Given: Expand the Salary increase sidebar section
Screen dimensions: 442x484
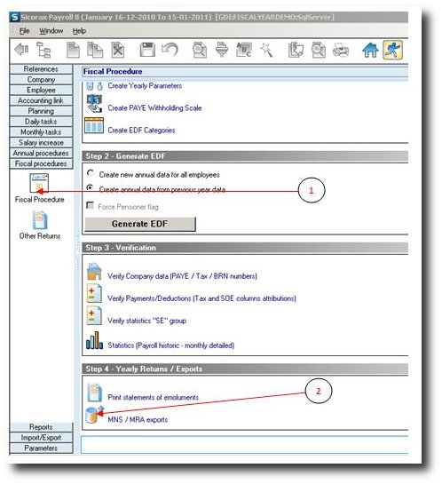Looking at the screenshot, I should pyautogui.click(x=41, y=143).
